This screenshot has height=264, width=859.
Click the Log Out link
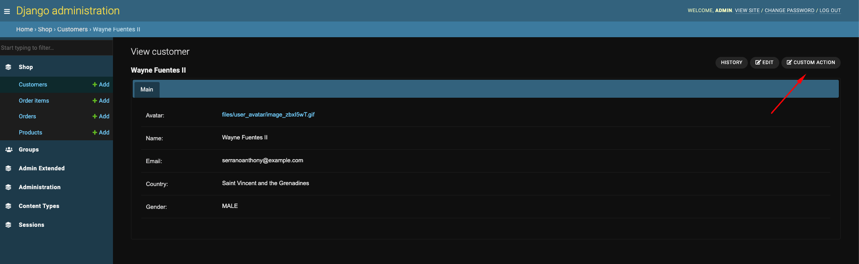point(830,11)
